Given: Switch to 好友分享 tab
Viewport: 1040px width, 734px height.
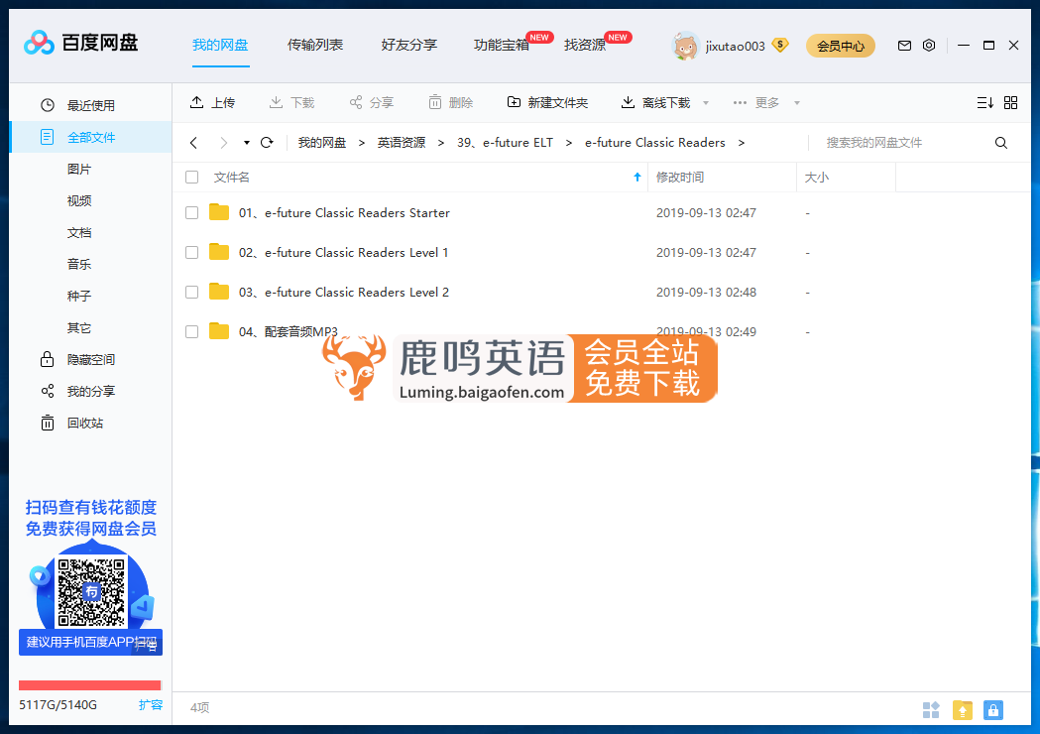Looking at the screenshot, I should [409, 45].
